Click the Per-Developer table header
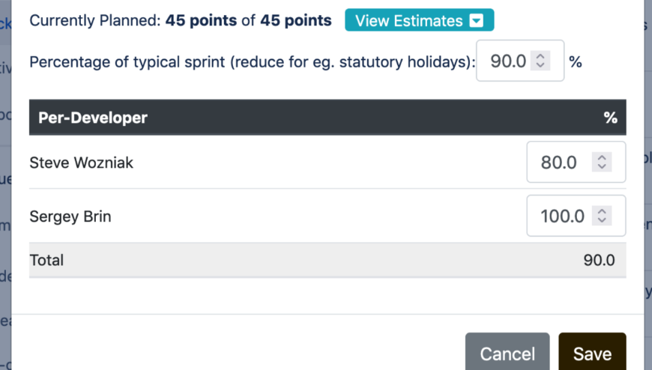The image size is (652, 370). point(93,118)
